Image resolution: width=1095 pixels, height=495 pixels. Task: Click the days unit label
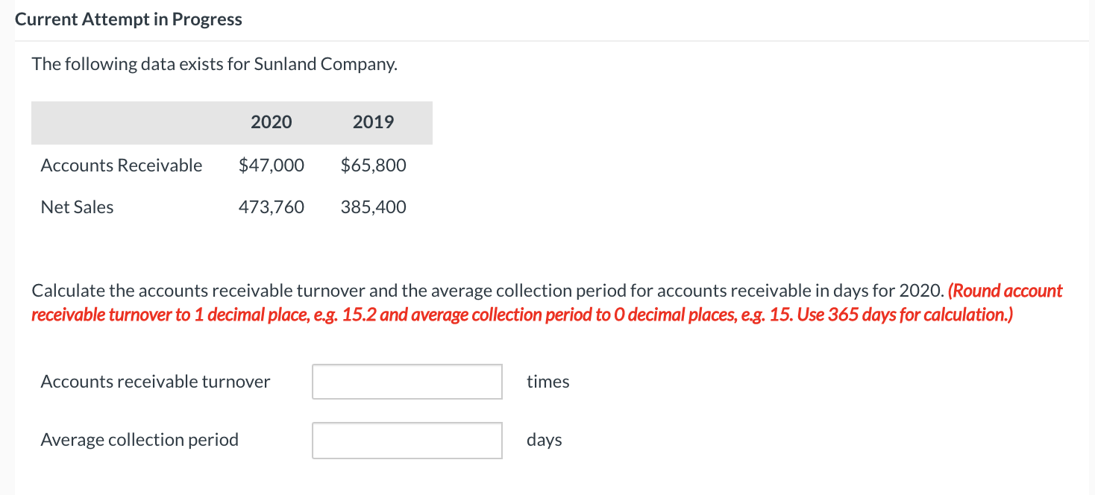[544, 440]
